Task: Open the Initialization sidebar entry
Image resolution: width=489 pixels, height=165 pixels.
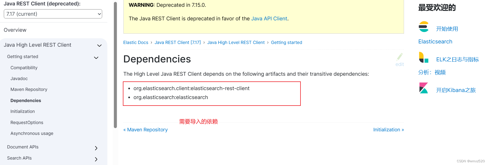Action: 23,111
